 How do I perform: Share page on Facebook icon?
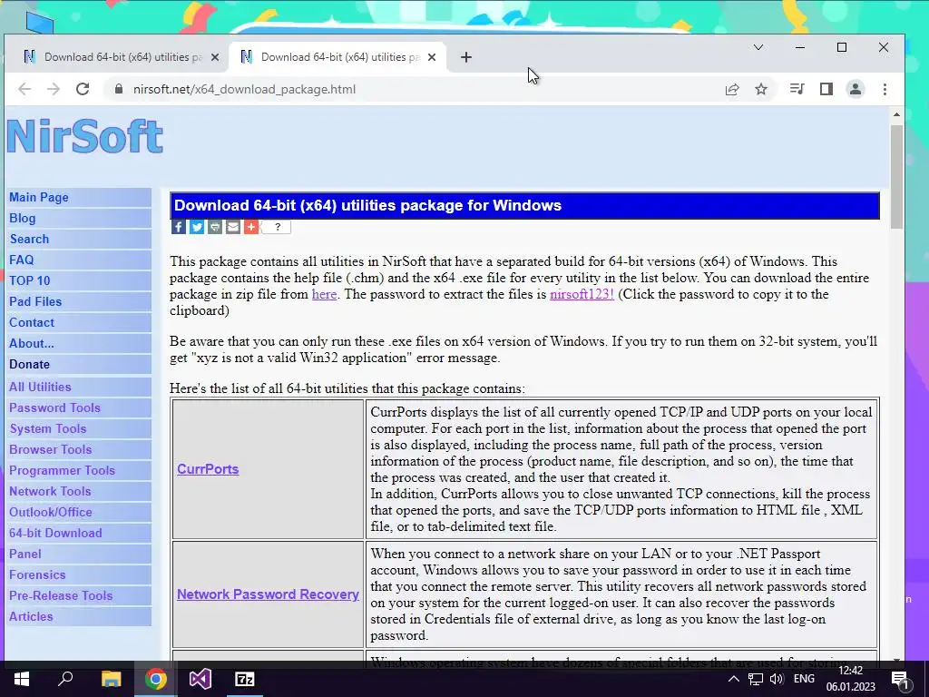tap(179, 227)
